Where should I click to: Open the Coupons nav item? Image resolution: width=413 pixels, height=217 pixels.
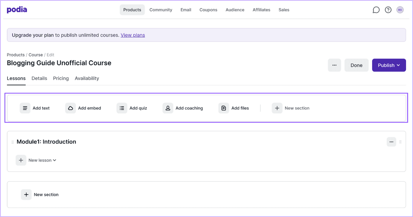pyautogui.click(x=208, y=10)
